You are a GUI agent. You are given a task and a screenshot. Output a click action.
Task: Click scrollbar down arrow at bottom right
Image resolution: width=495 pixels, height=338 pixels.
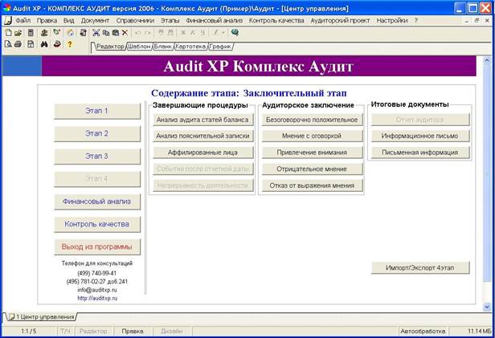point(486,307)
